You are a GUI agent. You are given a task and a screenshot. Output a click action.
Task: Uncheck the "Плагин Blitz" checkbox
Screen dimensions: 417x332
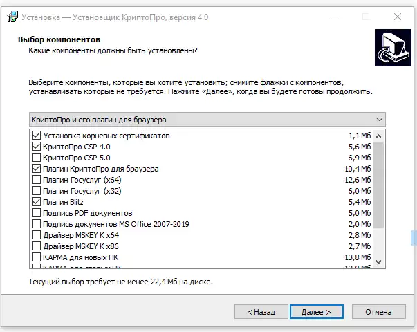(36, 202)
